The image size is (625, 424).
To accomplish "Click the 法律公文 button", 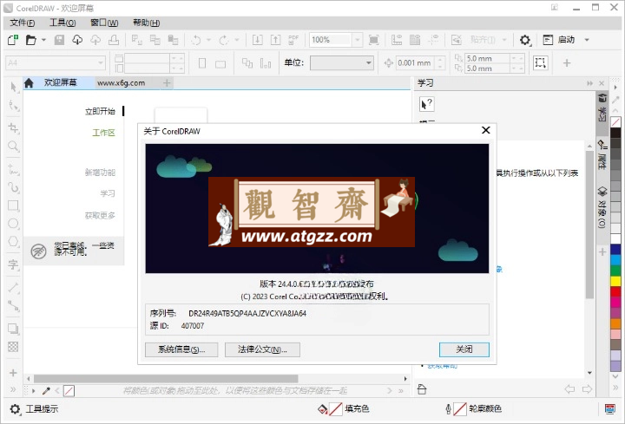I will point(262,349).
